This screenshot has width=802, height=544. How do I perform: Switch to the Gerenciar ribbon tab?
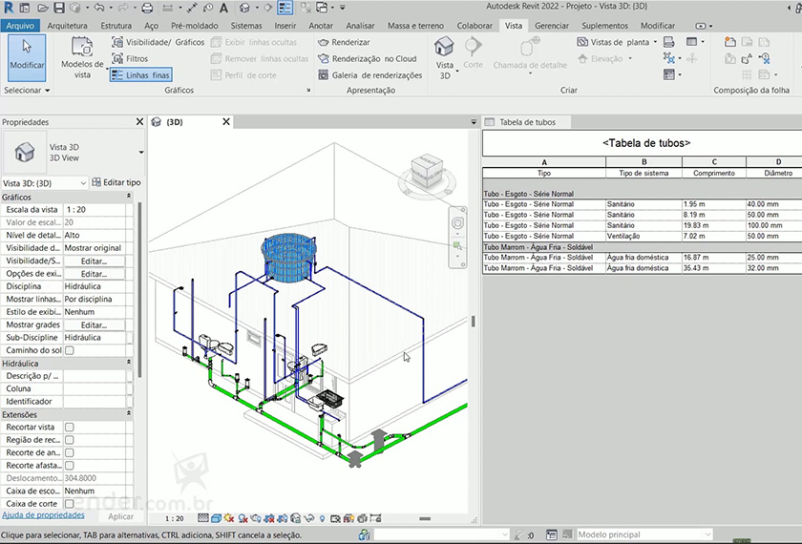(551, 26)
